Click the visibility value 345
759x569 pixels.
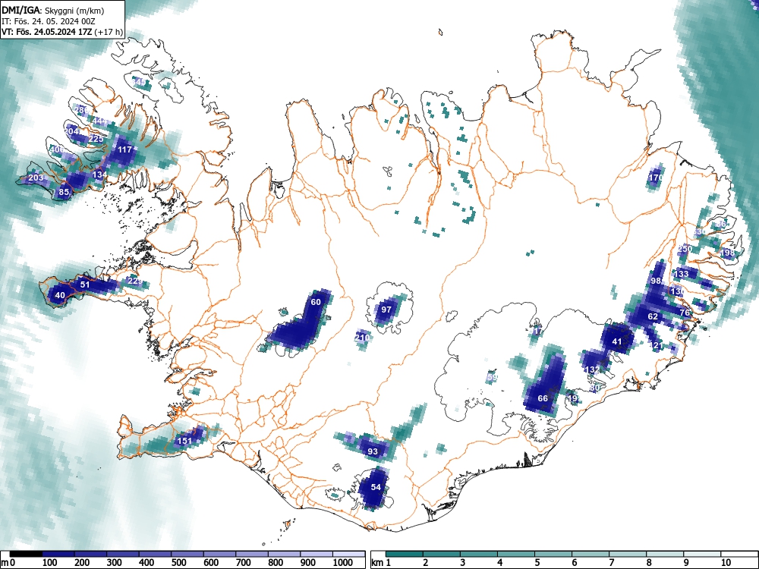coord(138,82)
